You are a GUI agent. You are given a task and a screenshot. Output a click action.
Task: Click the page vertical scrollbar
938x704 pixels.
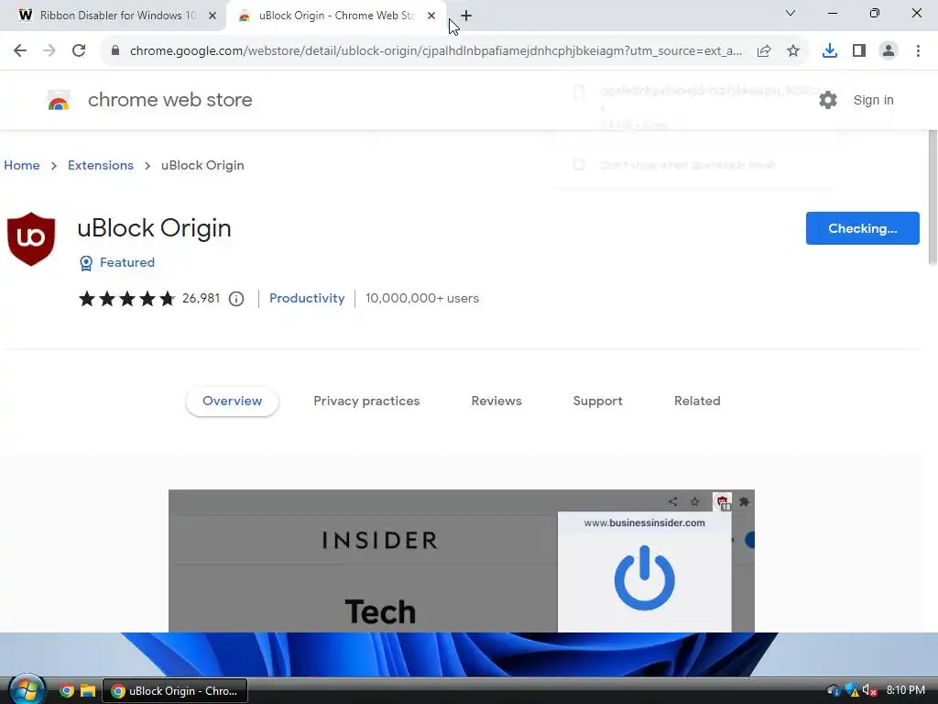(932, 198)
